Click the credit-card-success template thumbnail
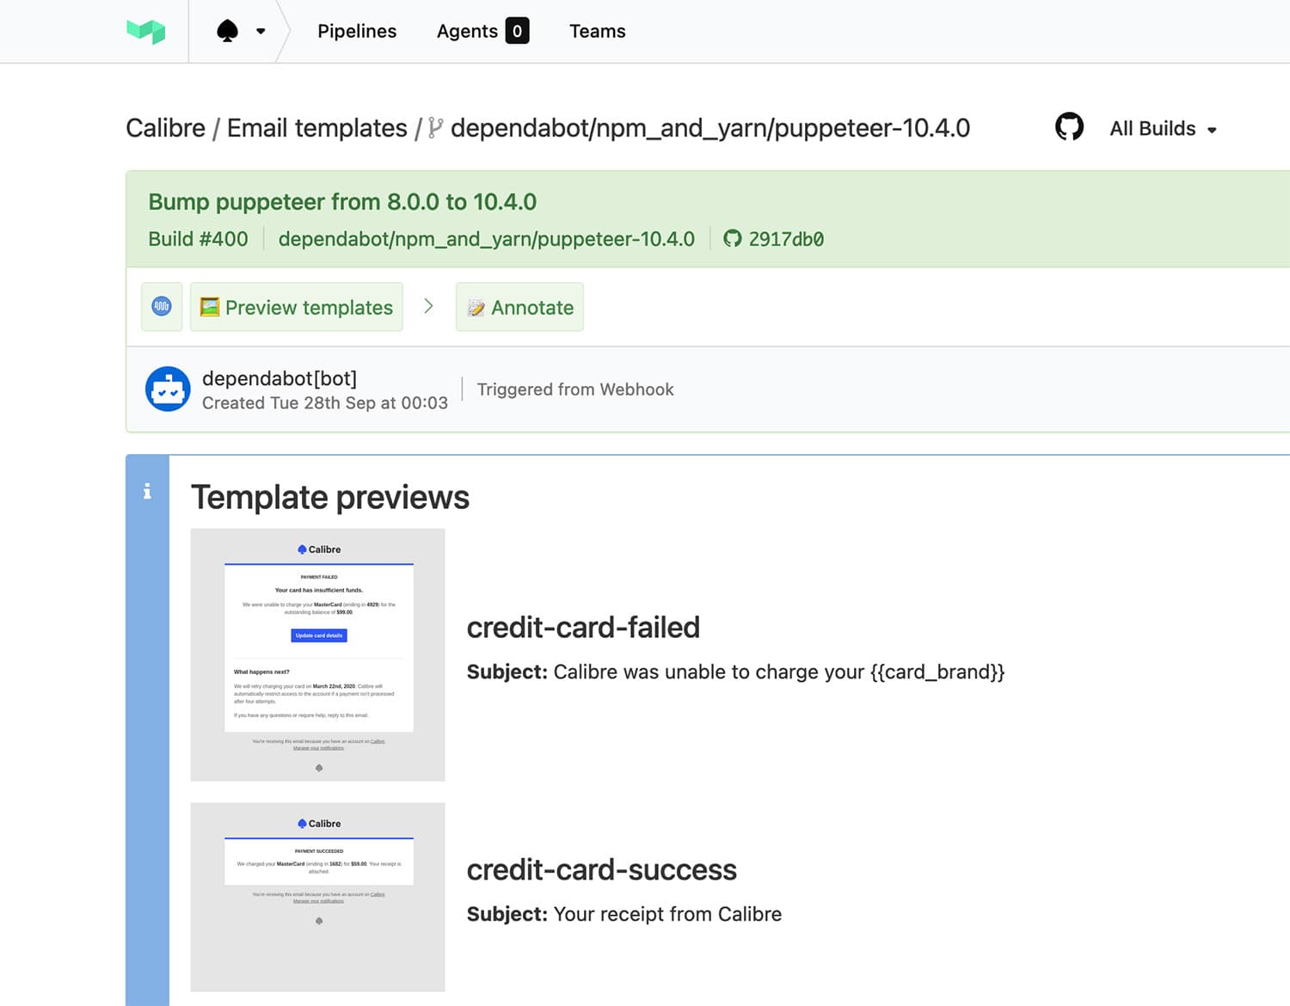Viewport: 1290px width, 1006px height. click(317, 896)
